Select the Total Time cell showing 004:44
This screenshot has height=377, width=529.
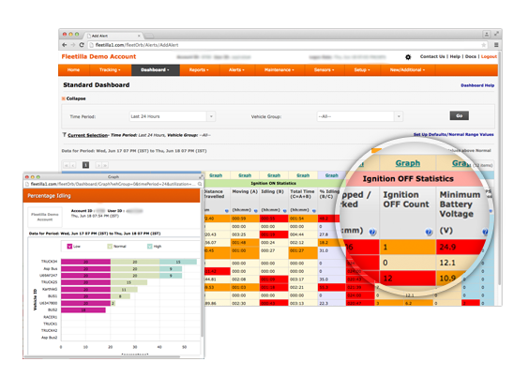pyautogui.click(x=303, y=234)
